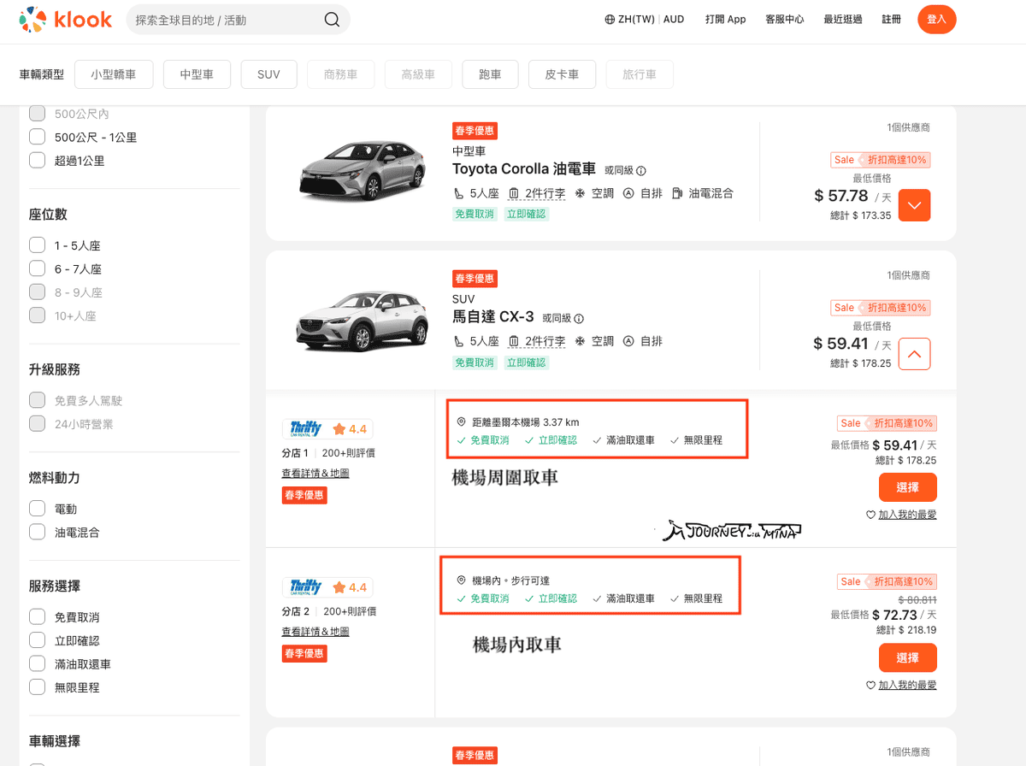The height and width of the screenshot is (766, 1026).
Task: Click the 馬自達 CX-3 title
Action: (x=493, y=317)
